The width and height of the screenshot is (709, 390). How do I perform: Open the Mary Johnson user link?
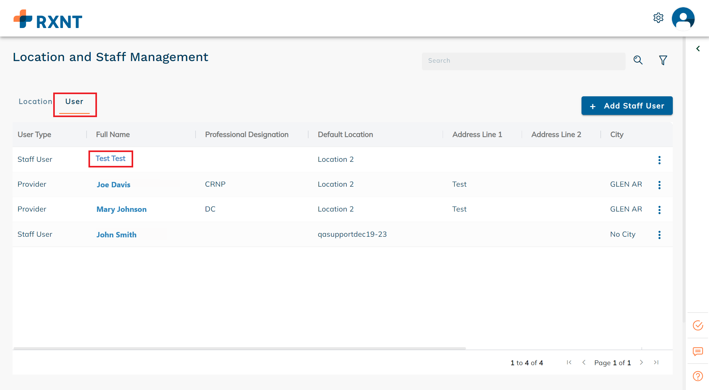[121, 209]
